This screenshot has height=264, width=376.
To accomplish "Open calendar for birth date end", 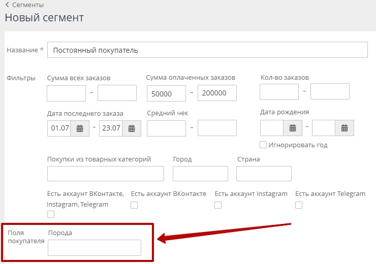I will tap(344, 128).
